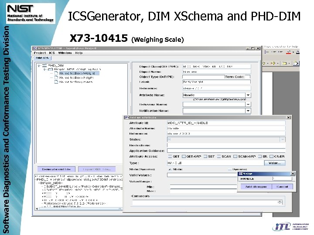Click the Labels field showing Body Weight

(x=217, y=82)
